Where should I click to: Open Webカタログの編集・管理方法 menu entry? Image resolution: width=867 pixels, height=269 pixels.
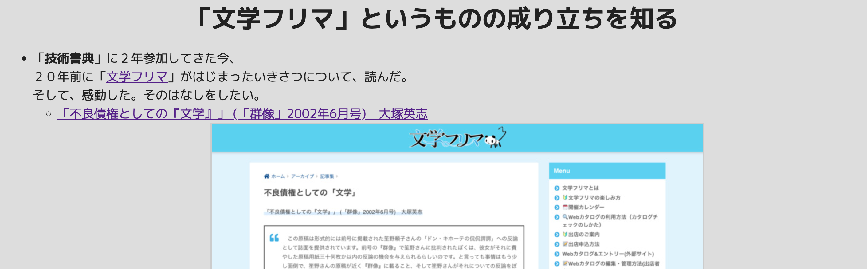point(610,263)
